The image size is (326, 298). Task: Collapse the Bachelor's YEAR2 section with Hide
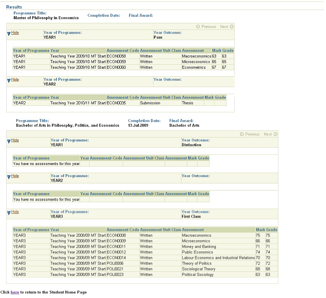[x=15, y=176]
